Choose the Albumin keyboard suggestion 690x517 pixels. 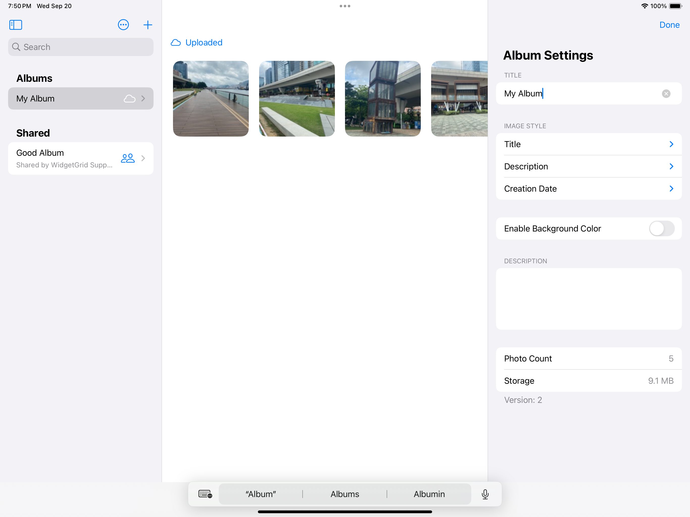(x=429, y=494)
